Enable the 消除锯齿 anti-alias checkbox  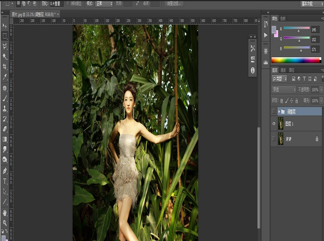tap(68, 4)
